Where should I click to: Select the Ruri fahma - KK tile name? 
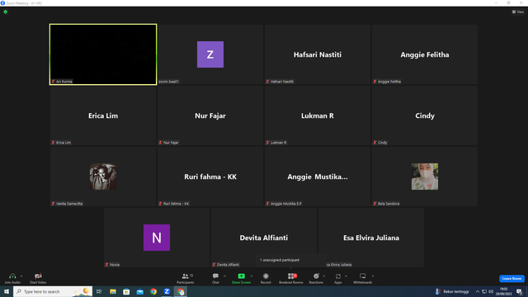click(x=210, y=177)
